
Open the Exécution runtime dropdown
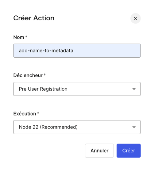tap(77, 127)
